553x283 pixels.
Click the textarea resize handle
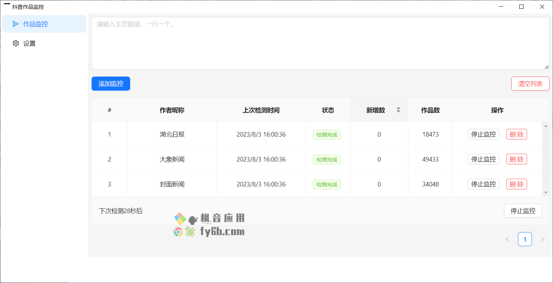point(547,67)
